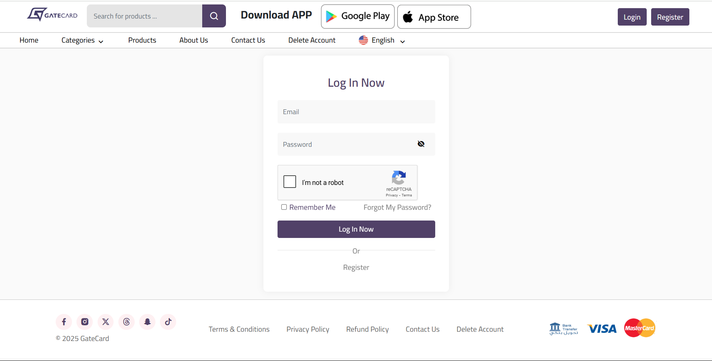Open the Threads social icon
This screenshot has width=712, height=361.
[x=127, y=322]
